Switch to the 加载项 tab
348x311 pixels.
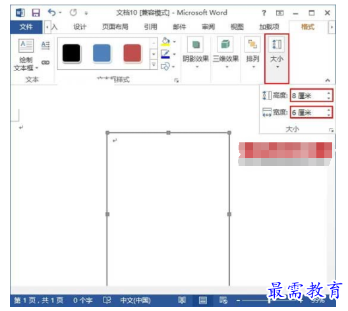pos(269,27)
